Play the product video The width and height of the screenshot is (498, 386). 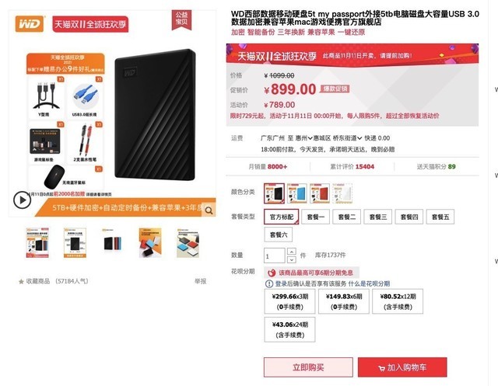point(22,200)
